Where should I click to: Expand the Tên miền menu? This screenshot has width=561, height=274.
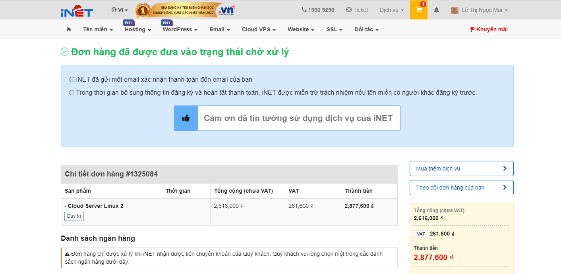click(98, 29)
